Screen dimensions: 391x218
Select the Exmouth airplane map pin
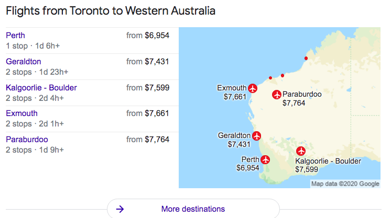(x=252, y=88)
